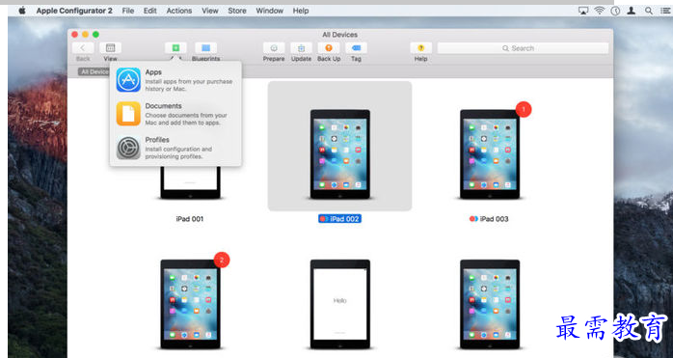Click the red badge showing 2
This screenshot has width=673, height=358.
tap(222, 260)
